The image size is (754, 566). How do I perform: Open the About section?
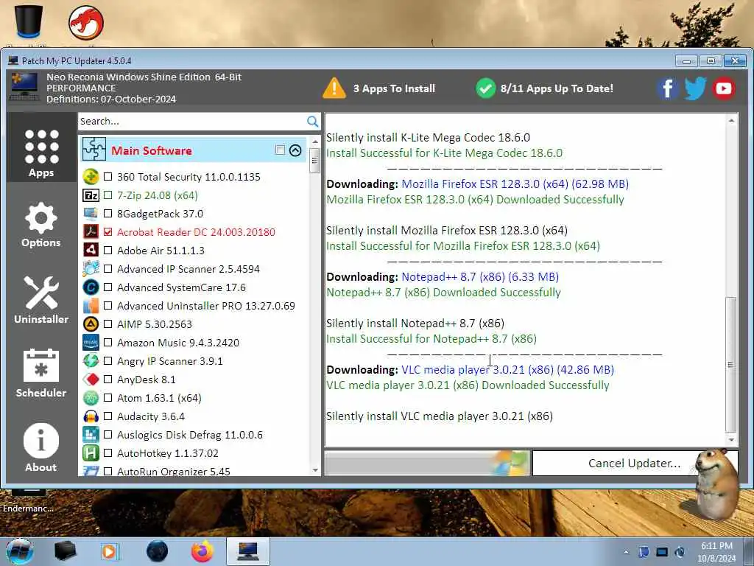tap(41, 447)
